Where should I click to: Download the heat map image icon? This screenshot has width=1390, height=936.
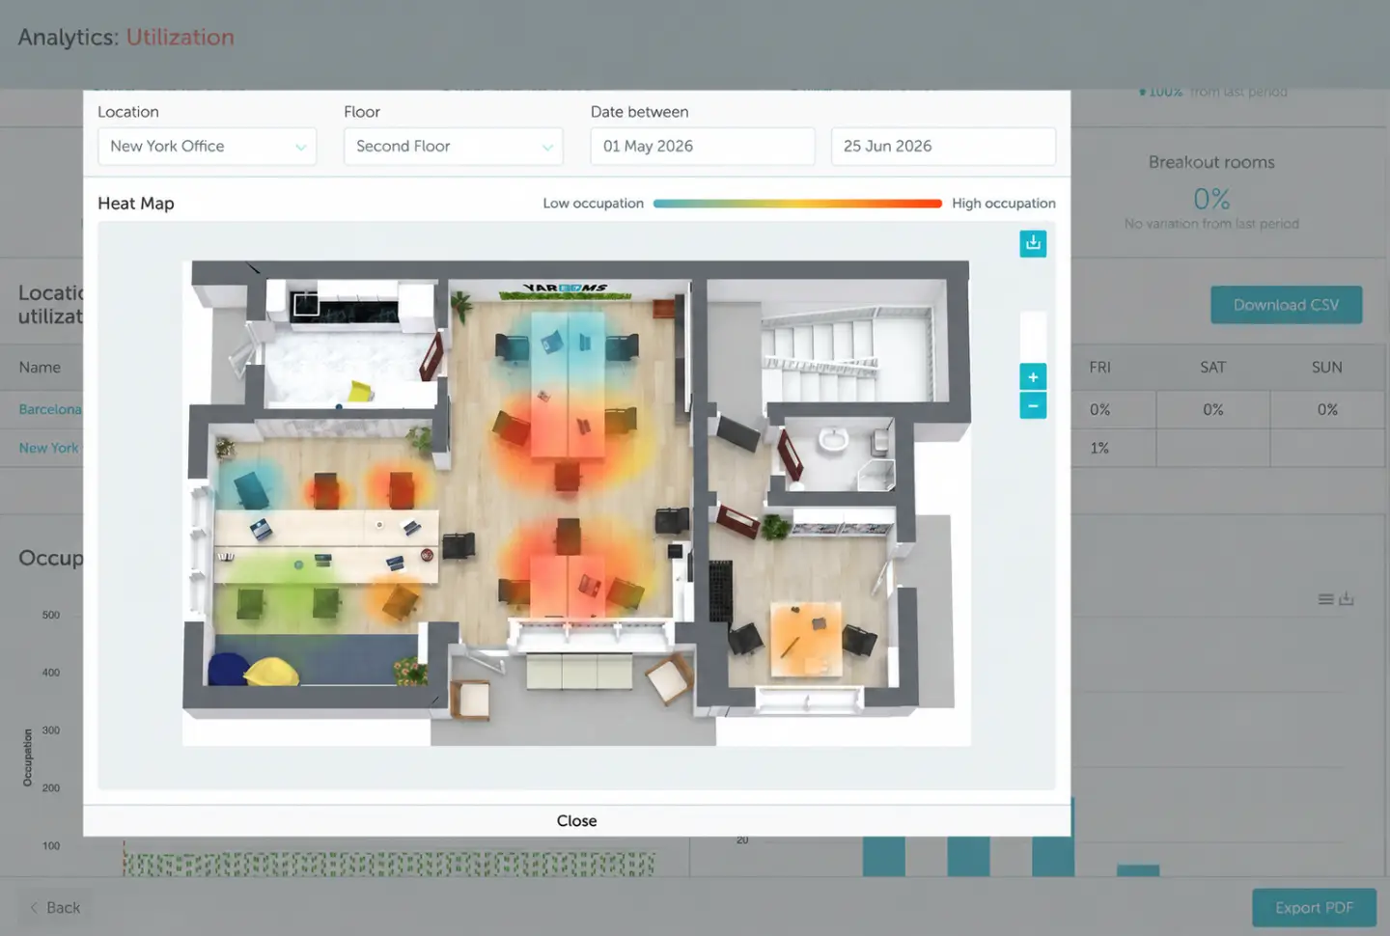1033,243
